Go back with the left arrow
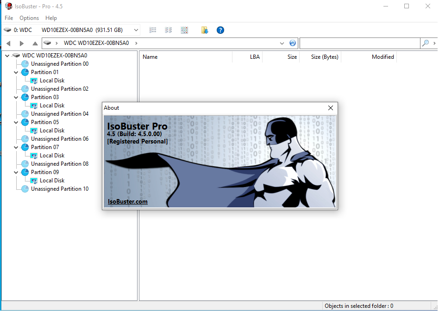This screenshot has height=312, width=439. click(8, 43)
